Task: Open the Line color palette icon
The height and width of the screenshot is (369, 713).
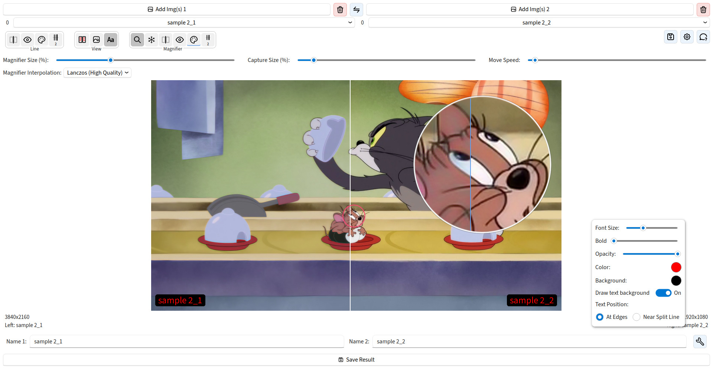Action: [41, 39]
